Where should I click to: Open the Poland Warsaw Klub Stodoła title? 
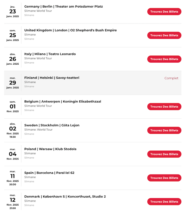tap(50, 149)
